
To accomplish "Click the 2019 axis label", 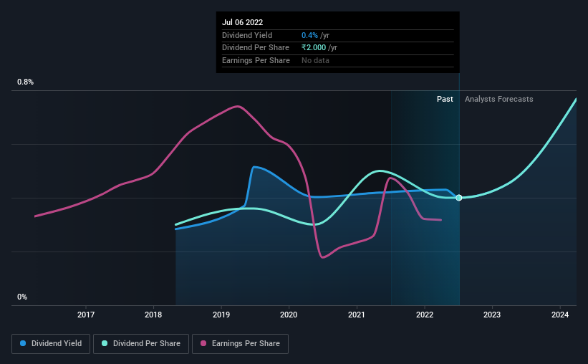I will pos(221,315).
